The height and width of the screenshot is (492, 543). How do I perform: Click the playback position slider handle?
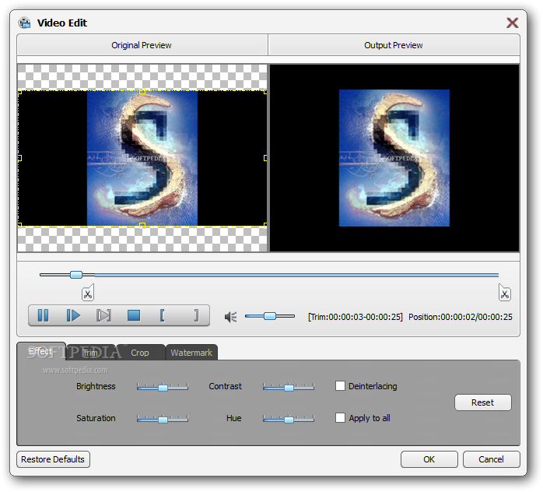click(76, 275)
